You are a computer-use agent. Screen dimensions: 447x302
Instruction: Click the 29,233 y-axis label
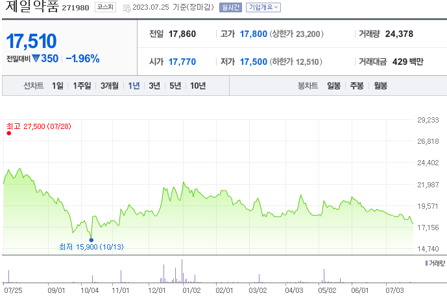click(x=428, y=120)
